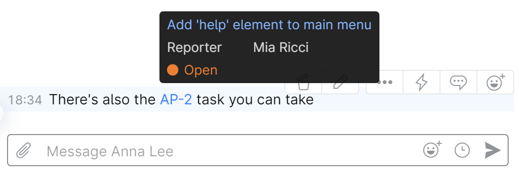Open emoji picker in message composer

click(432, 150)
